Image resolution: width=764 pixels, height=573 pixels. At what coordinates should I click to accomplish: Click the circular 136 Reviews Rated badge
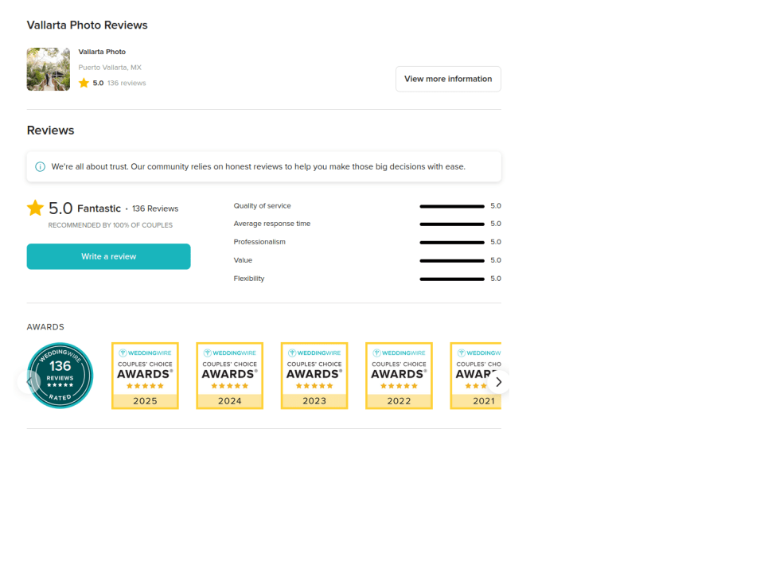[x=60, y=375]
